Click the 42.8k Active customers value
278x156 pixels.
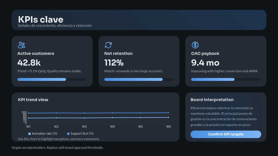point(29,63)
